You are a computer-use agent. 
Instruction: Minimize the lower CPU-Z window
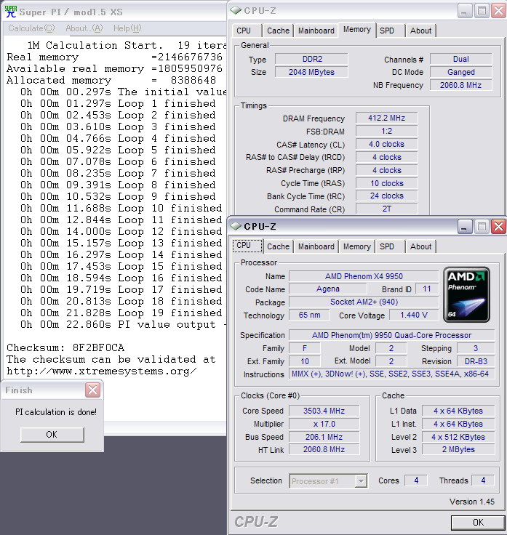(464, 227)
